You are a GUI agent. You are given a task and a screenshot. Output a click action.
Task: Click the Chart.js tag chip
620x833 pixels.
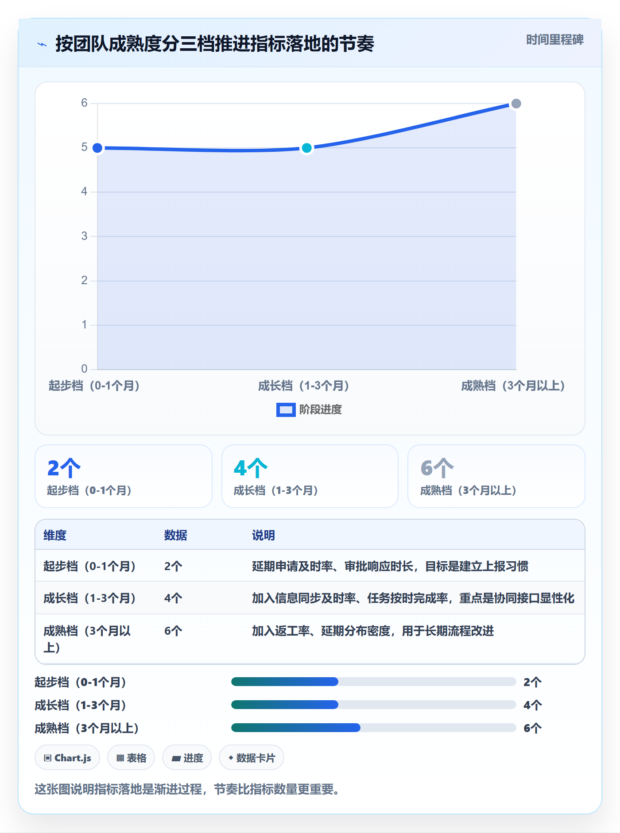[67, 758]
